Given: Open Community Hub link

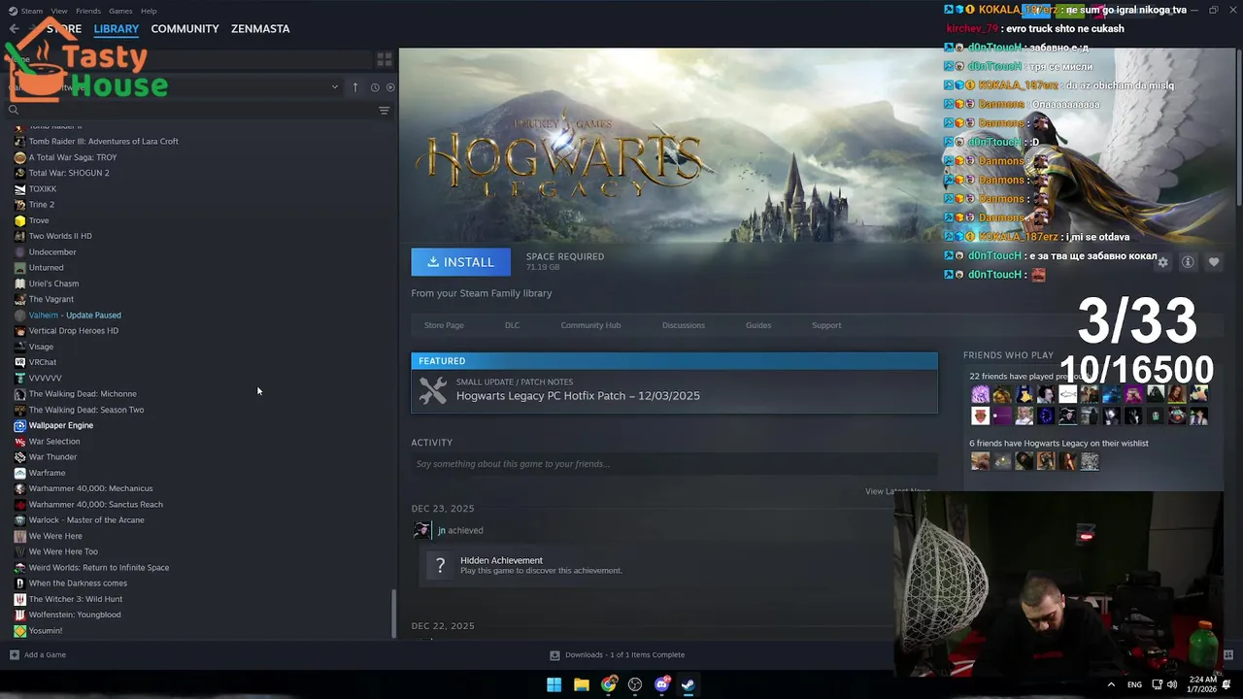Looking at the screenshot, I should (590, 325).
